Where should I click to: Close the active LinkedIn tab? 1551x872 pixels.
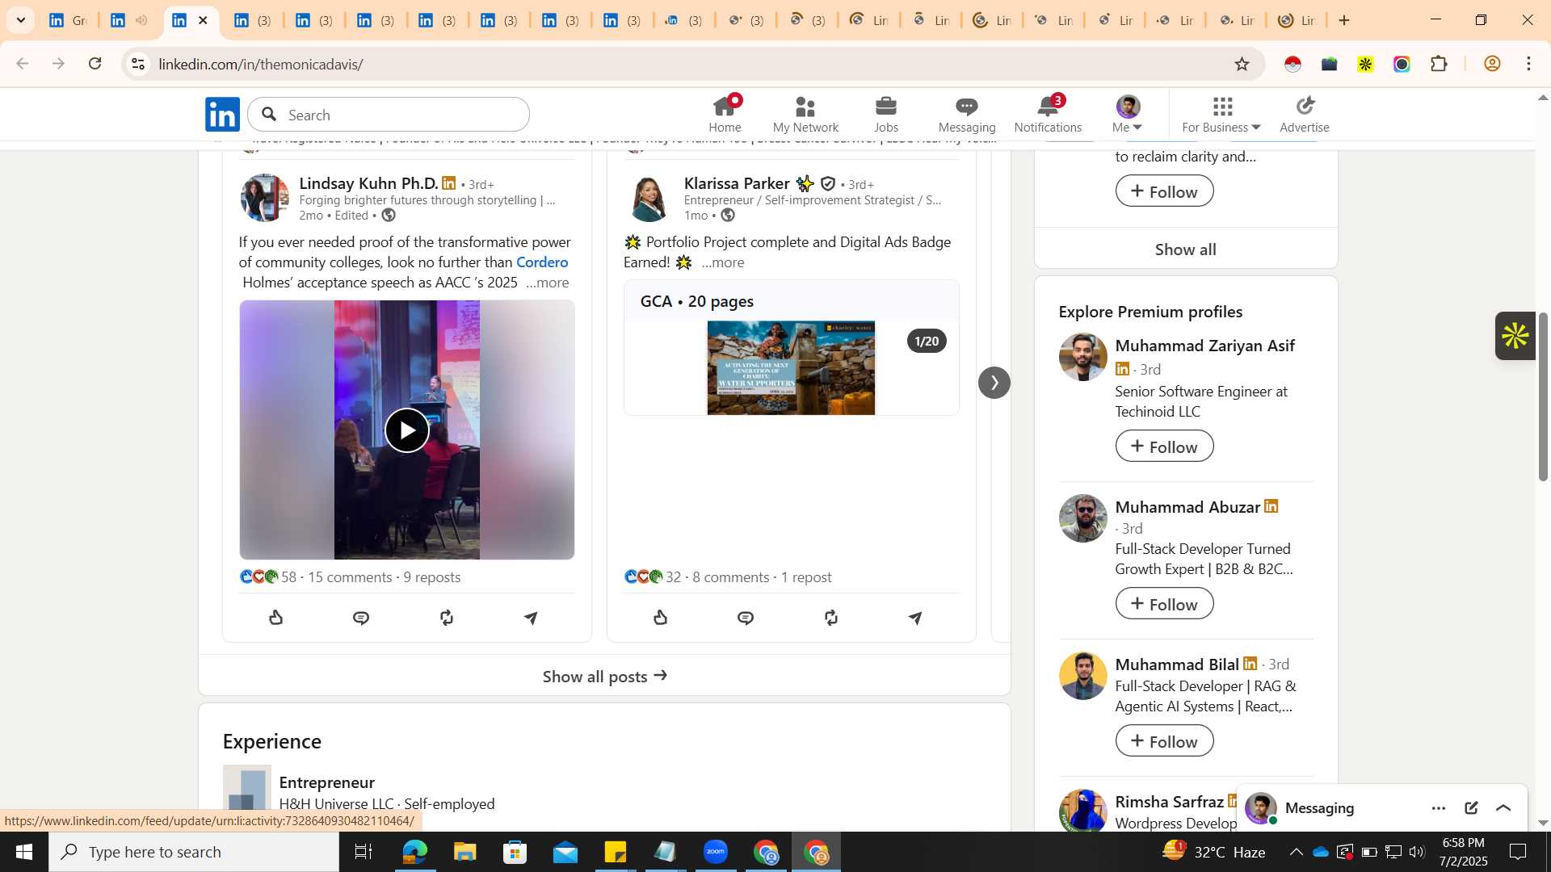coord(203,20)
